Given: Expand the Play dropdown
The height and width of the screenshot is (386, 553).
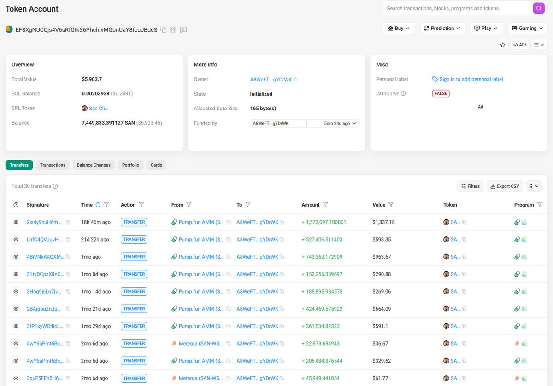Looking at the screenshot, I should [486, 28].
